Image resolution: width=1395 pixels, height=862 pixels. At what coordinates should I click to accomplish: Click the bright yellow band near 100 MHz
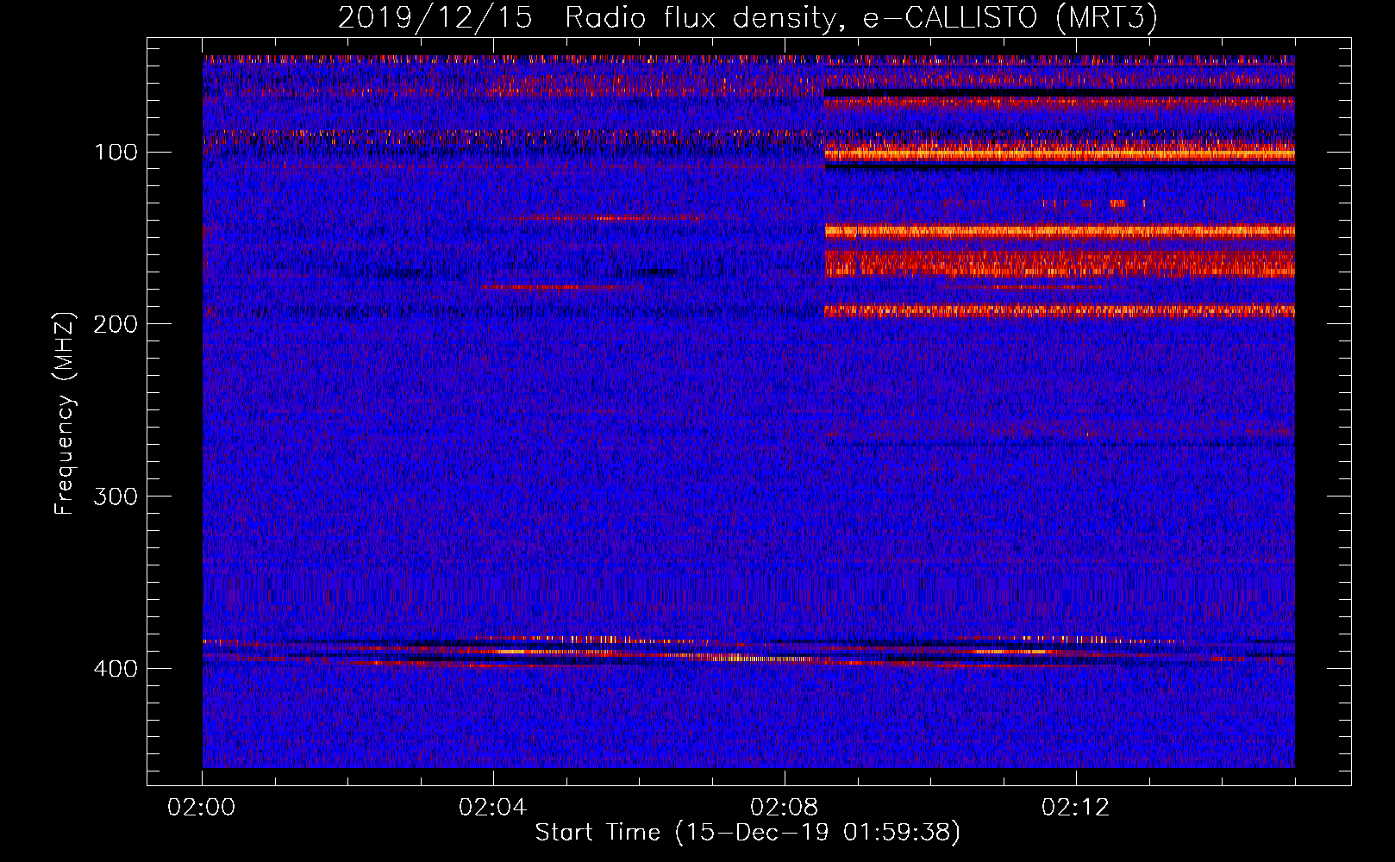(1060, 153)
